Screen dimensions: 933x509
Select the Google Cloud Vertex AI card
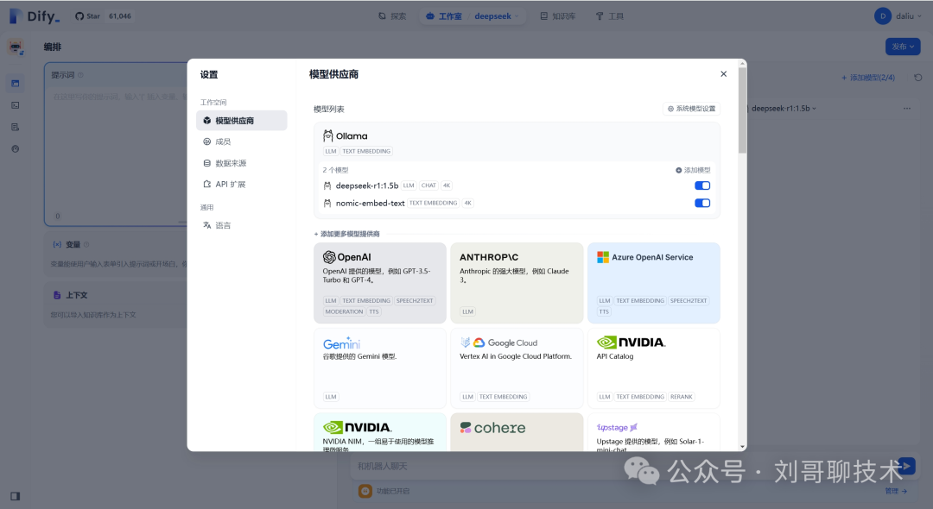pos(517,368)
